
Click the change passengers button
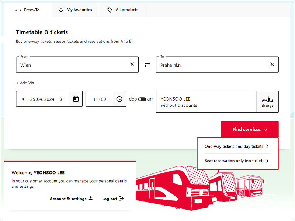[x=267, y=102]
